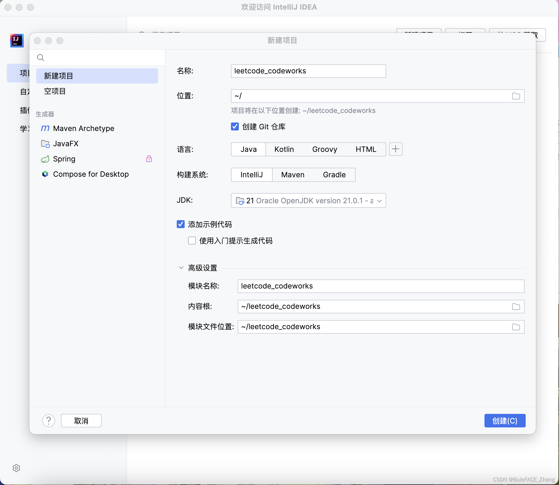The width and height of the screenshot is (559, 485).
Task: Click the search magnifier icon in the dialog
Action: (x=41, y=58)
